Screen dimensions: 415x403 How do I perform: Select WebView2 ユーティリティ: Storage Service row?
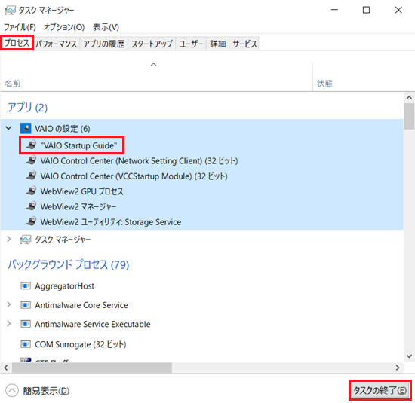pyautogui.click(x=202, y=221)
